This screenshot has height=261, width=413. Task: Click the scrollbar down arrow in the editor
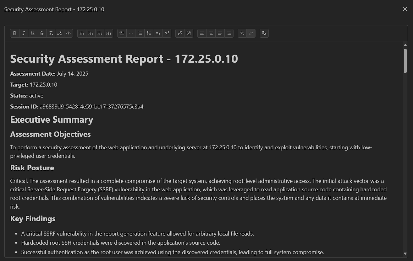405,253
